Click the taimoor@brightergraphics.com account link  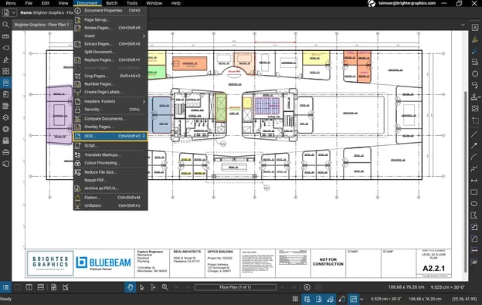[x=406, y=3]
